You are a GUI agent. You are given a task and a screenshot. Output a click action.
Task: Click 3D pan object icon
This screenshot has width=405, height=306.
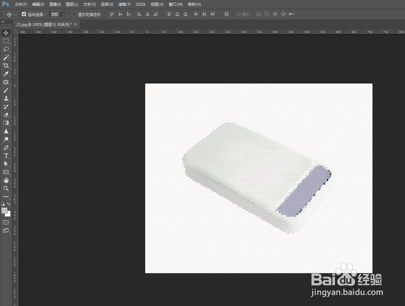point(275,14)
